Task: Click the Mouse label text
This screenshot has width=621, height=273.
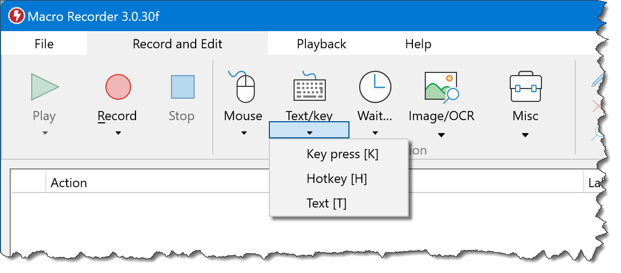Action: pyautogui.click(x=243, y=116)
